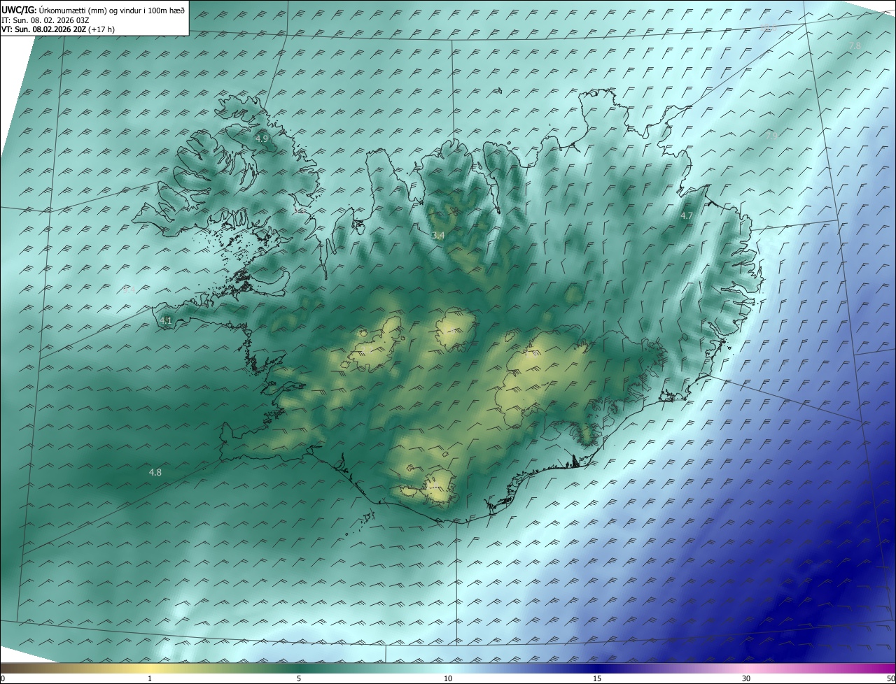Screen dimensions: 896x684
Task: Click the 4.1 value label on the map
Action: (x=166, y=321)
